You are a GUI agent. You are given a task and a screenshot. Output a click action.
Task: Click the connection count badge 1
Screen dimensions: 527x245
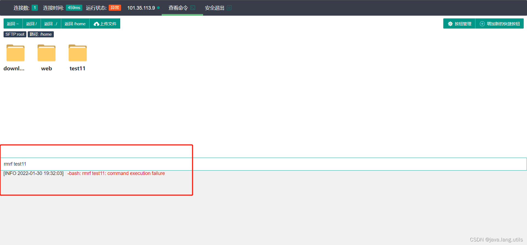point(35,8)
